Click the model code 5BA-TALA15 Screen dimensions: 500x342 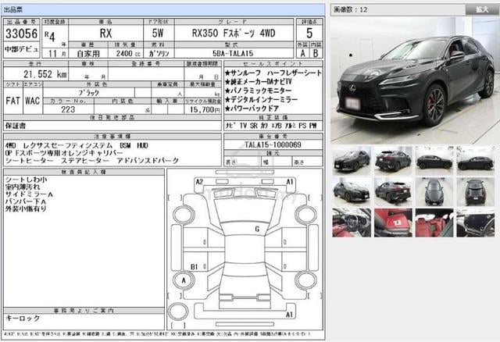click(234, 53)
